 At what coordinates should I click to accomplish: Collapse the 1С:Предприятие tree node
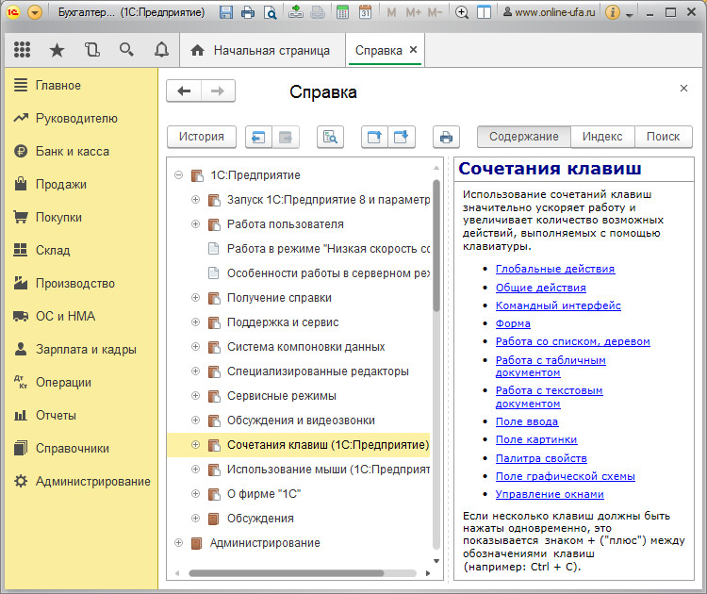[178, 175]
